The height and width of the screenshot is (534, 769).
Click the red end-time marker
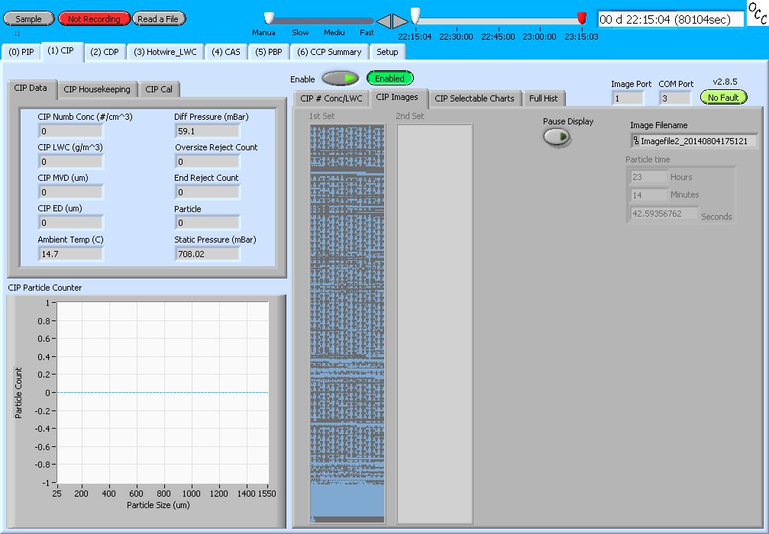pyautogui.click(x=582, y=18)
